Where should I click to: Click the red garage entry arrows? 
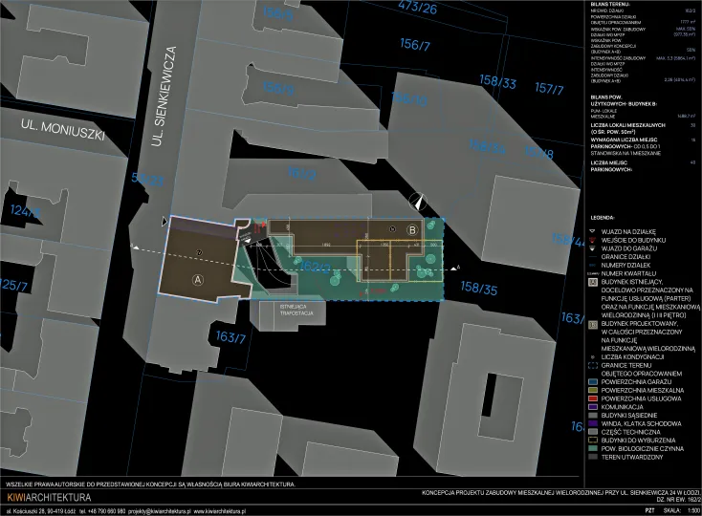tap(261, 226)
